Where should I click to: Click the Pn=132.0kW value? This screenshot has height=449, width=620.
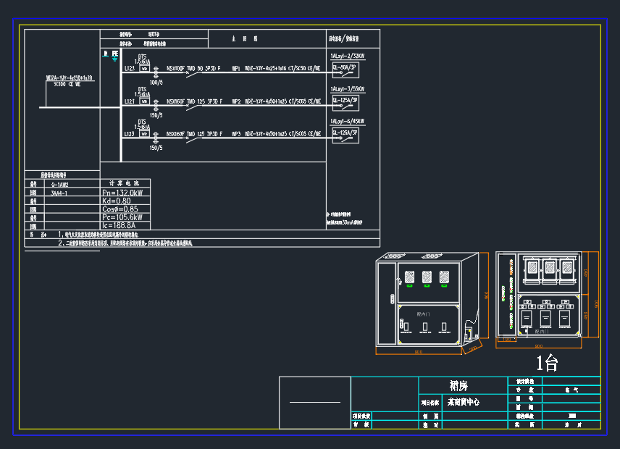(x=122, y=193)
